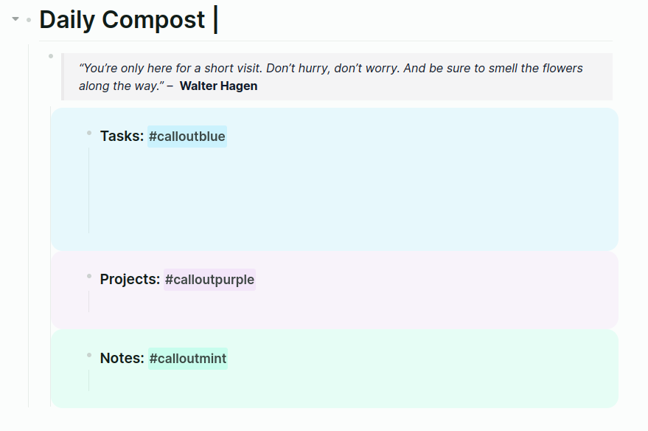Screen dimensions: 648x431
Task: Click the left border of the quote block
Action: point(63,77)
